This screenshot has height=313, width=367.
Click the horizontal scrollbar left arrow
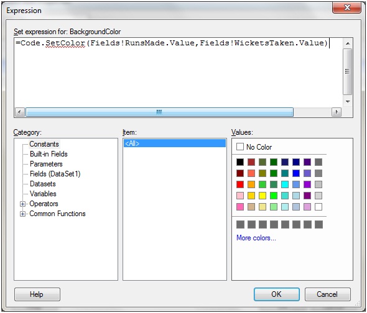20,112
